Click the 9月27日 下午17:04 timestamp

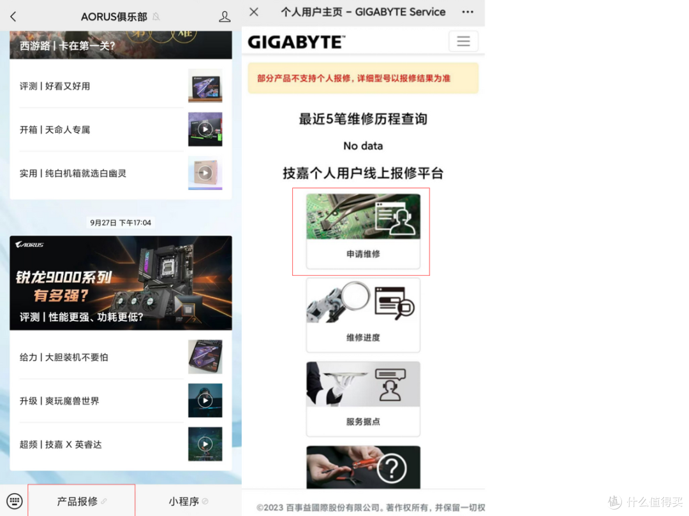[x=121, y=222]
